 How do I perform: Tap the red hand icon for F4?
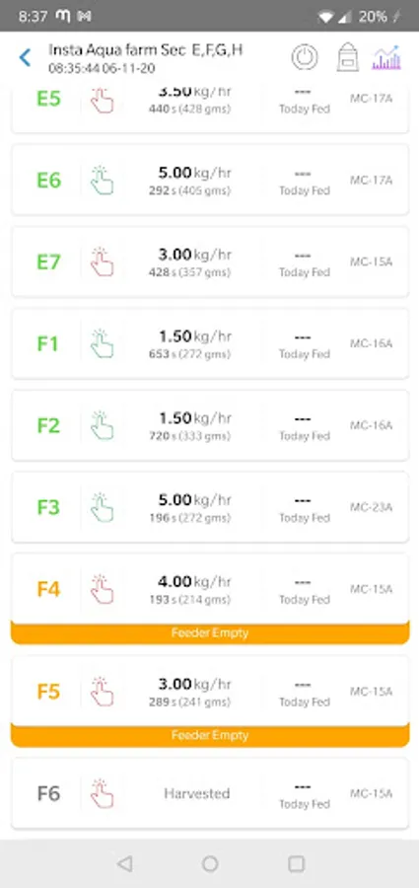tap(102, 589)
